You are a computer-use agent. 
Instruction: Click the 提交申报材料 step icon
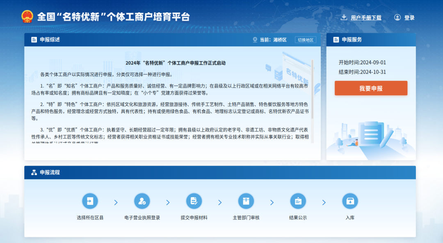coord(194,201)
